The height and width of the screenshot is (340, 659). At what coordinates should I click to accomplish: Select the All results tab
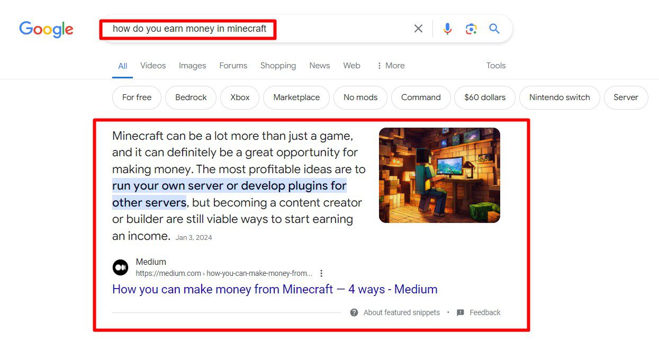tap(123, 66)
